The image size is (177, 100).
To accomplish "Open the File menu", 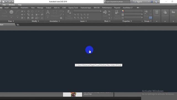I will coord(4,5).
